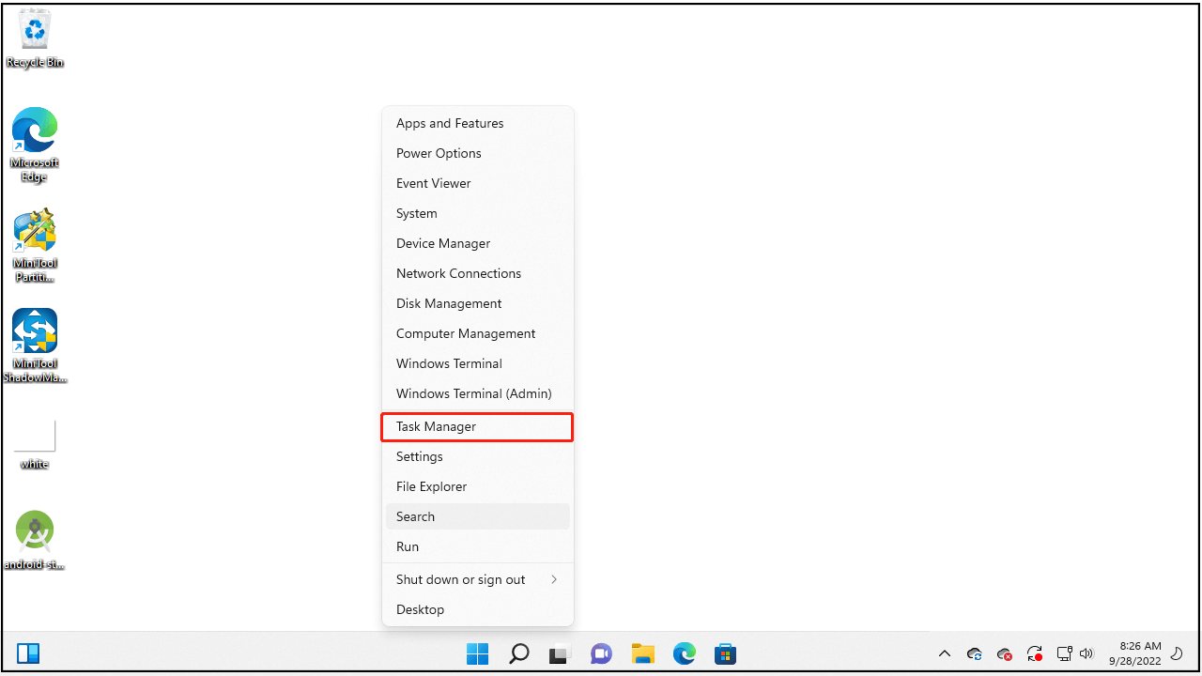1202x676 pixels.
Task: Open the volume flyout in system tray
Action: (x=1086, y=653)
